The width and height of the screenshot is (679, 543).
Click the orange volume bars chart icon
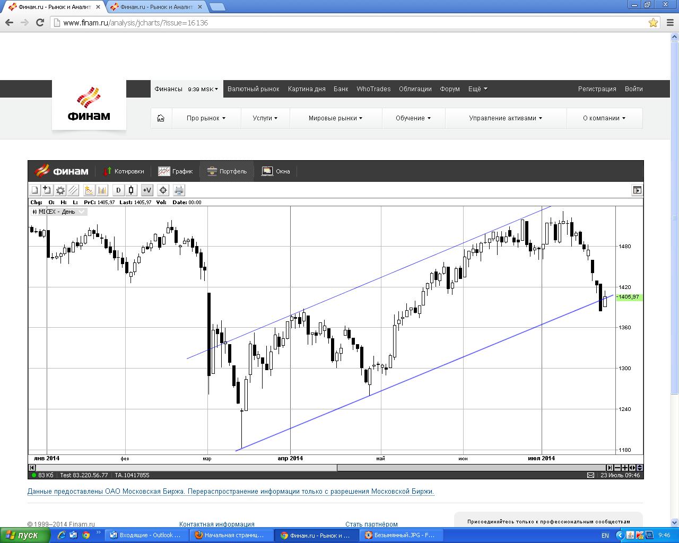click(x=102, y=190)
